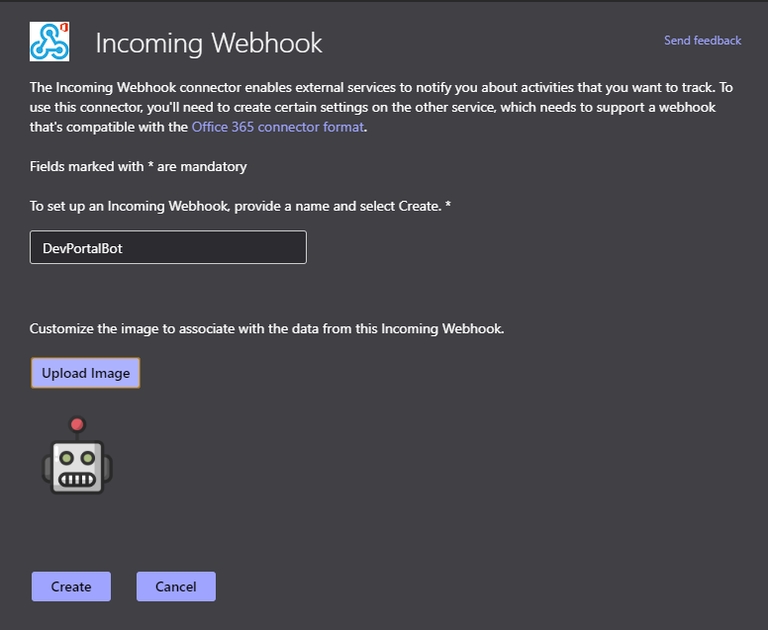The height and width of the screenshot is (630, 768).
Task: Click the 'To set up an Incoming Webhook' label
Action: point(240,206)
